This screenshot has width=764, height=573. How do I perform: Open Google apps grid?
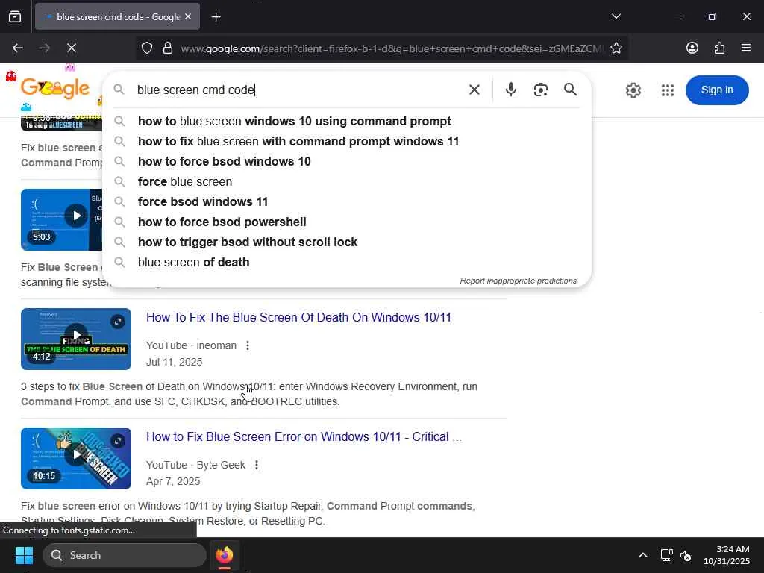[668, 90]
